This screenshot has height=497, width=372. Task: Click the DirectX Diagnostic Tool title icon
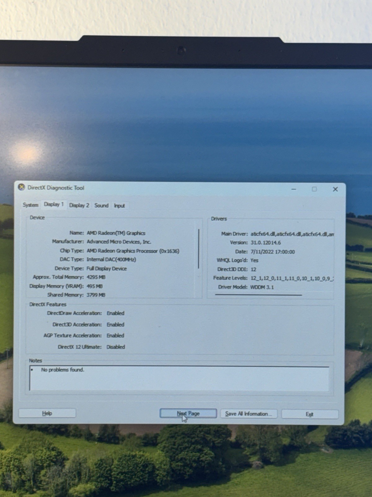(21, 187)
